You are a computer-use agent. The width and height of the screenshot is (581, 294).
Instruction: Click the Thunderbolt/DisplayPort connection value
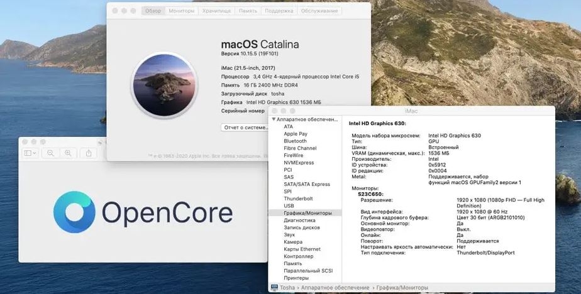(x=485, y=253)
